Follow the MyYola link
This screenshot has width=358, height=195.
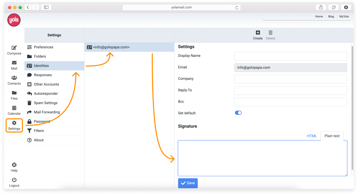344,16
